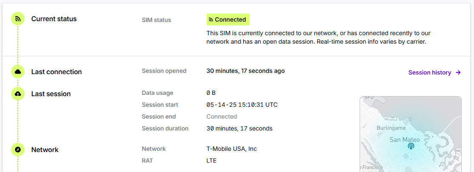
Task: Click the Last connection cloud icon
Action: tap(18, 72)
